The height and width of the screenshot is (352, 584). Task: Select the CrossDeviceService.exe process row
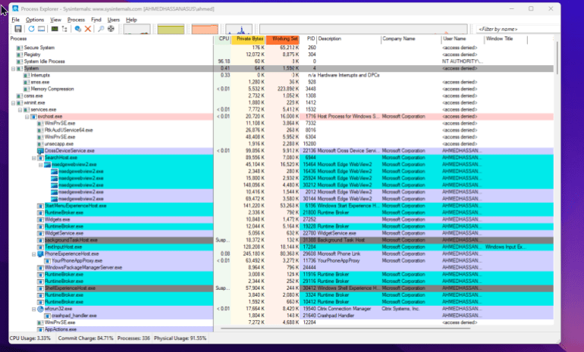(74, 151)
